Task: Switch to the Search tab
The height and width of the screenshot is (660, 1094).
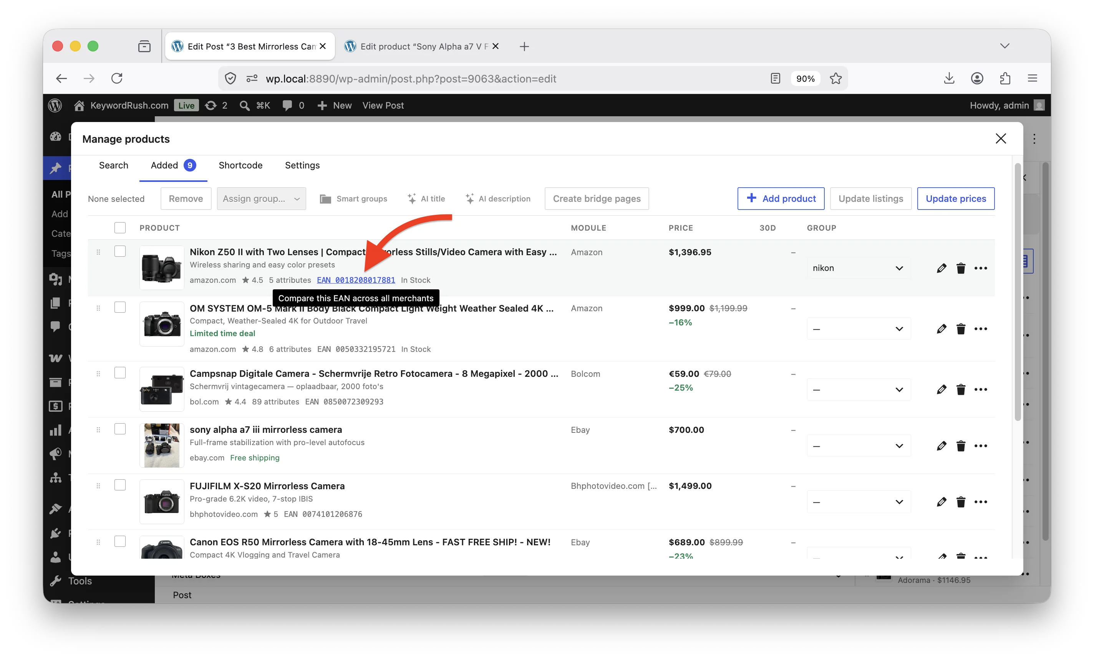Action: coord(113,165)
